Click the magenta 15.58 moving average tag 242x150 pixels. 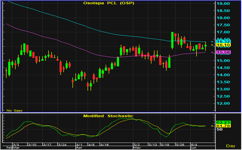pyautogui.click(x=223, y=52)
